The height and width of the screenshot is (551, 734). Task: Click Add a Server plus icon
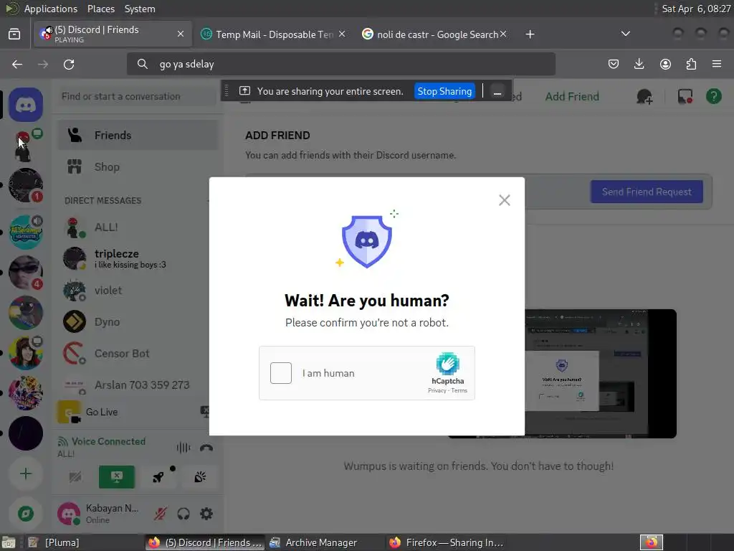26,474
